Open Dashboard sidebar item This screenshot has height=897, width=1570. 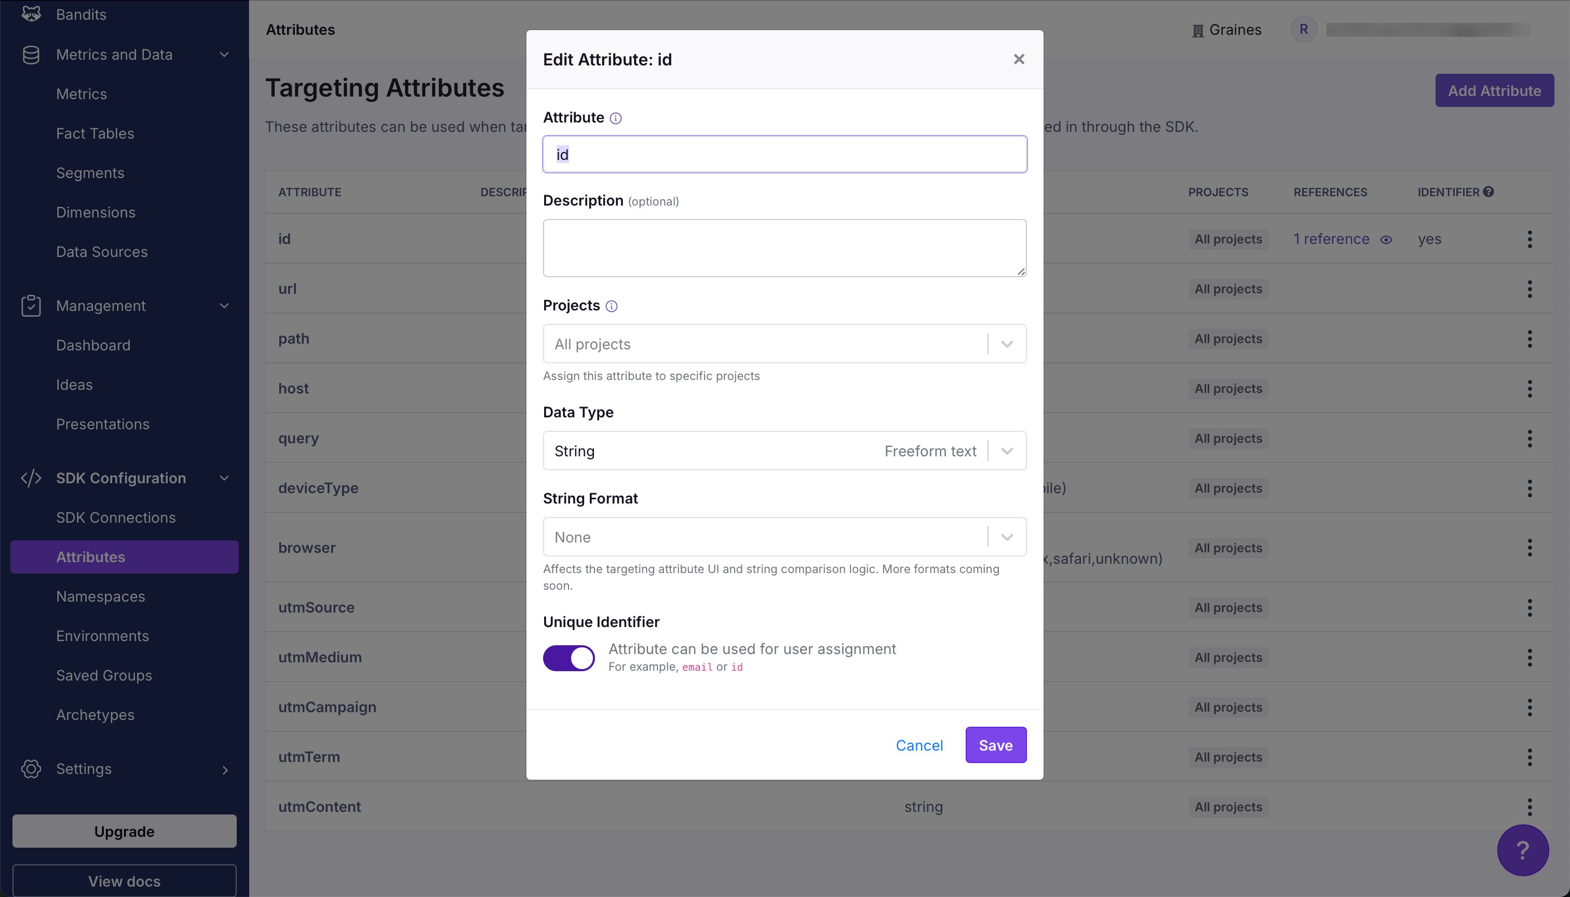(93, 345)
